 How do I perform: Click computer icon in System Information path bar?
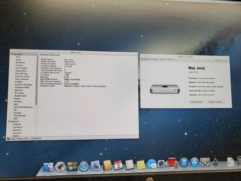click(8, 139)
